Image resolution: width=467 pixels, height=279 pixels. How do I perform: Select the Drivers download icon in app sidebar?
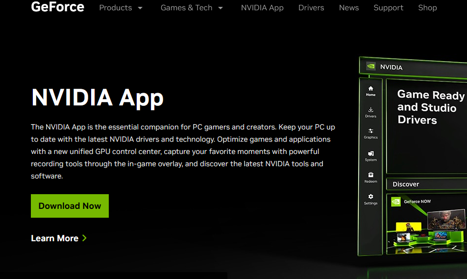click(370, 110)
